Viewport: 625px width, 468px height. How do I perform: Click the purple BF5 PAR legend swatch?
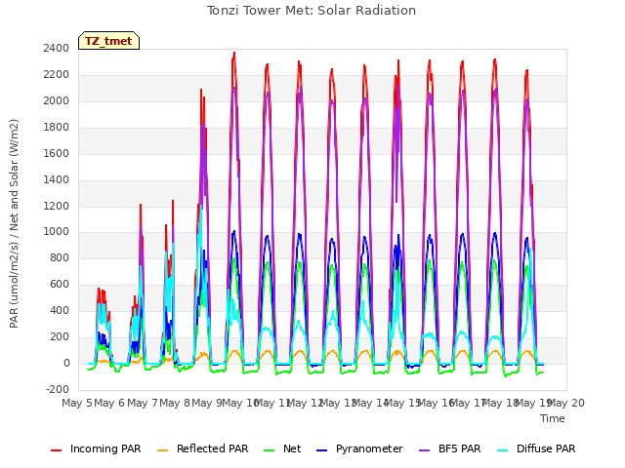[x=425, y=450]
